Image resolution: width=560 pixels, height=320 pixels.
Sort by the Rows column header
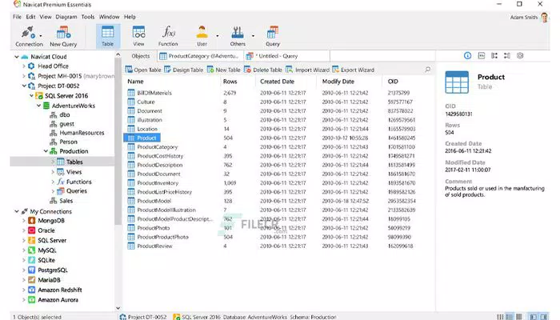[230, 82]
